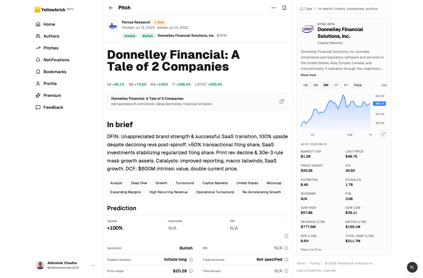
Task: Click the Donnelley Financial company logo
Action: [308, 29]
